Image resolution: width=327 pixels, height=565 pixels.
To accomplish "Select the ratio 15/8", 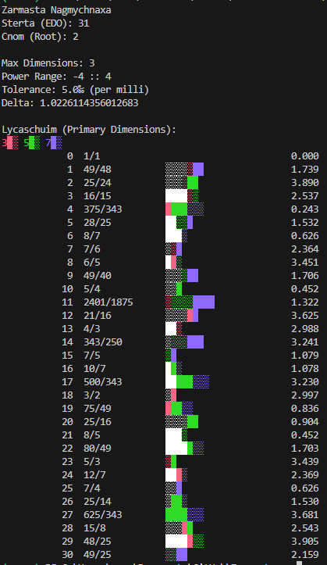I will click(94, 528).
